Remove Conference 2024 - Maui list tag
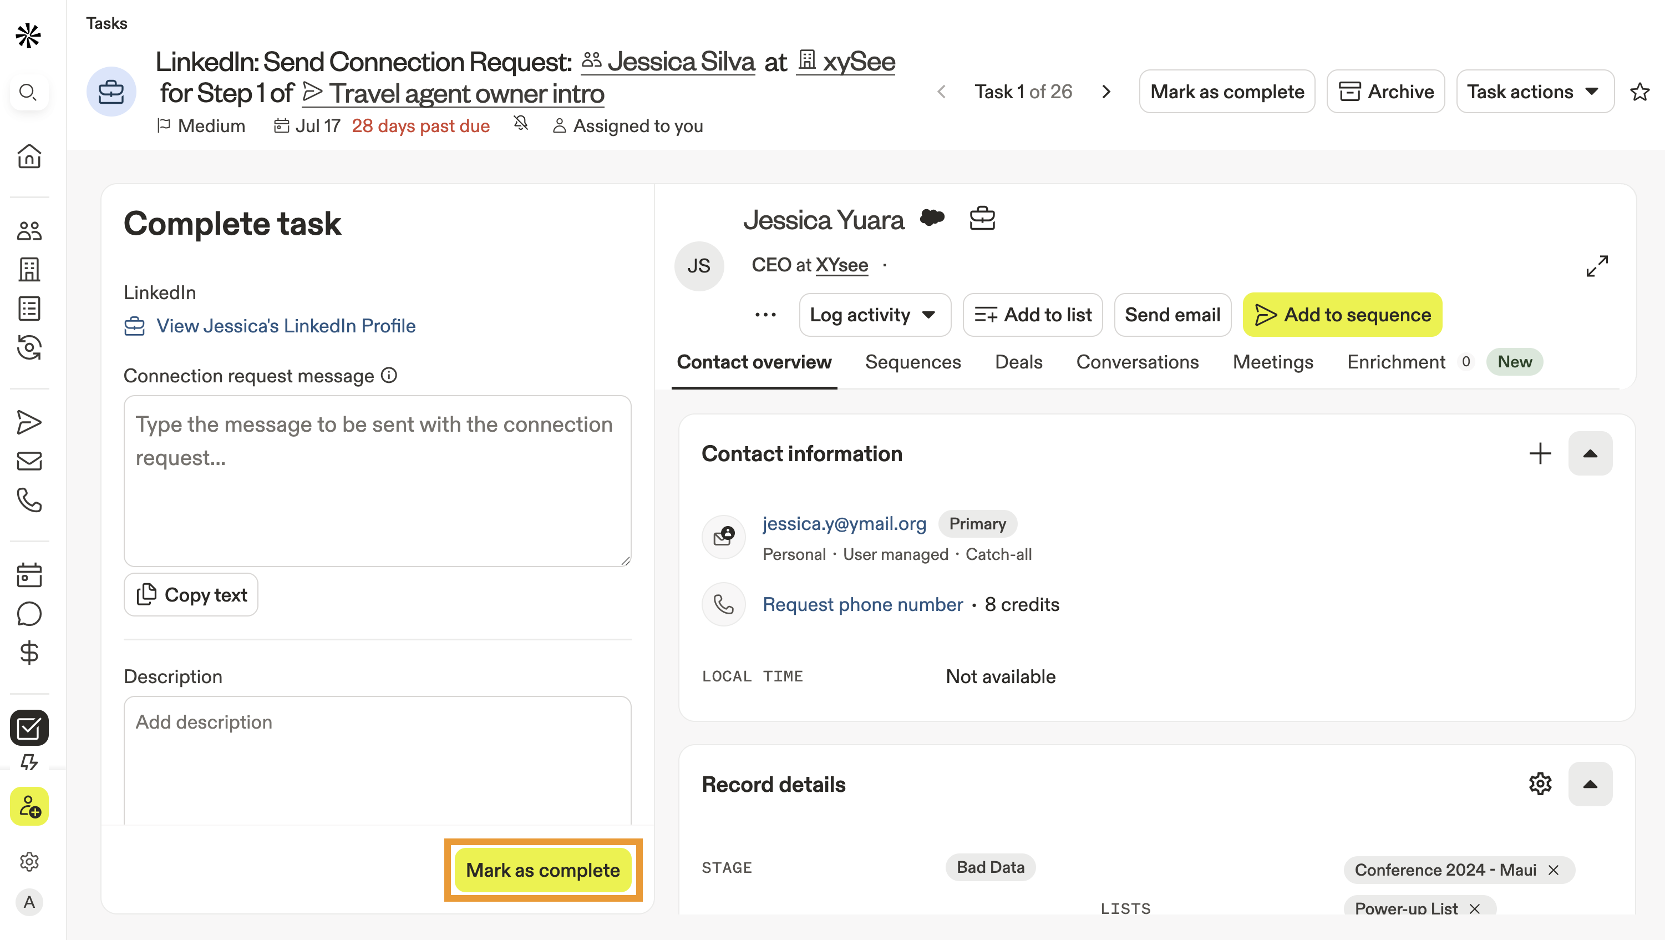The height and width of the screenshot is (940, 1665). (1553, 870)
